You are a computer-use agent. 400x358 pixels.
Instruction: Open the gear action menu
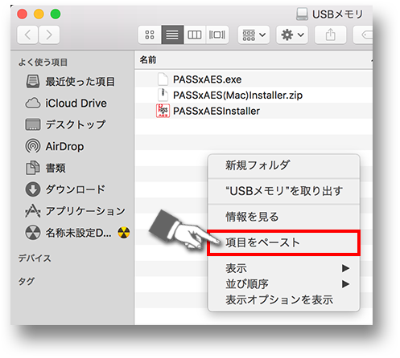(292, 35)
